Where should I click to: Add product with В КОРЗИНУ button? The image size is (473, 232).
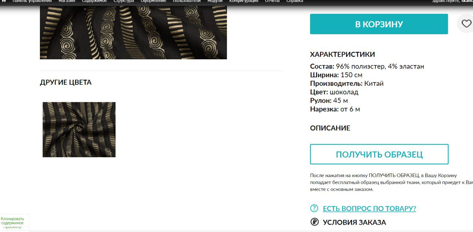[379, 24]
